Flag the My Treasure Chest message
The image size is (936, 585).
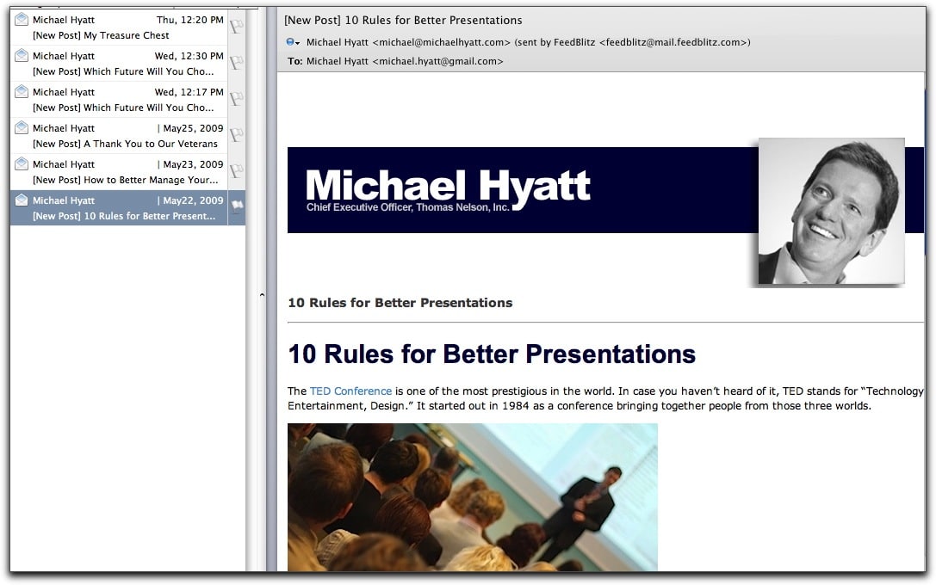tap(236, 27)
